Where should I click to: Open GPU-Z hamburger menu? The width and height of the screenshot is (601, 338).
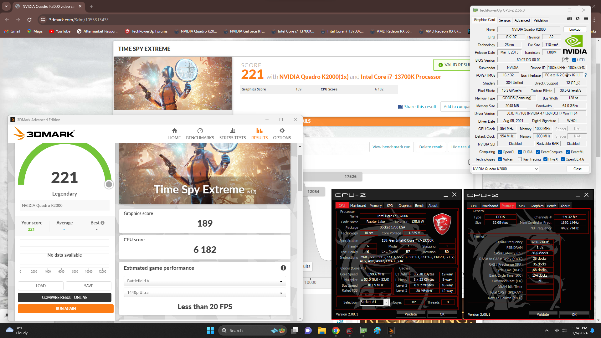coord(586,19)
